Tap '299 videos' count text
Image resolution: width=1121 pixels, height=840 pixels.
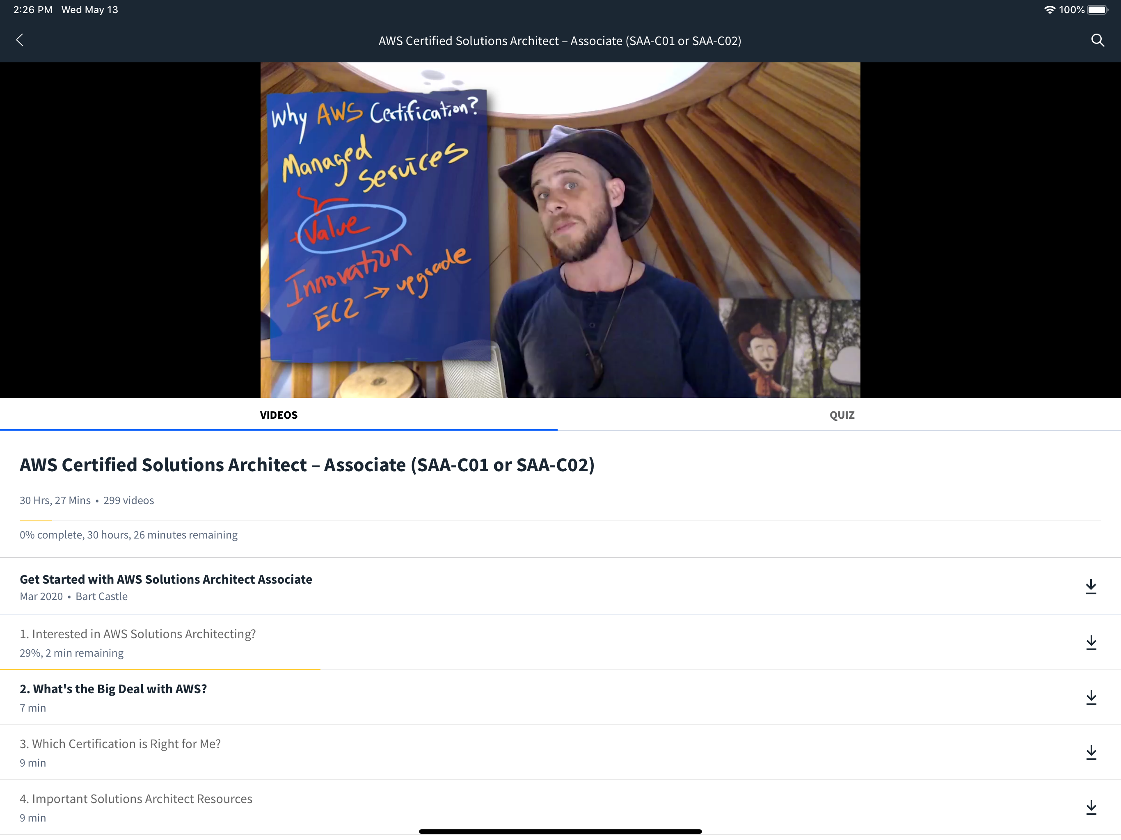point(129,500)
